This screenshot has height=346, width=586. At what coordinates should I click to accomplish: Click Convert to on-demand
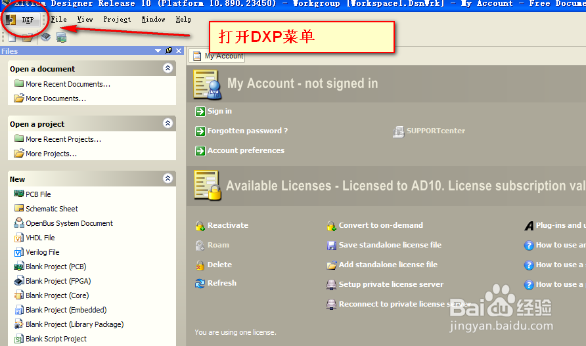[x=381, y=225]
